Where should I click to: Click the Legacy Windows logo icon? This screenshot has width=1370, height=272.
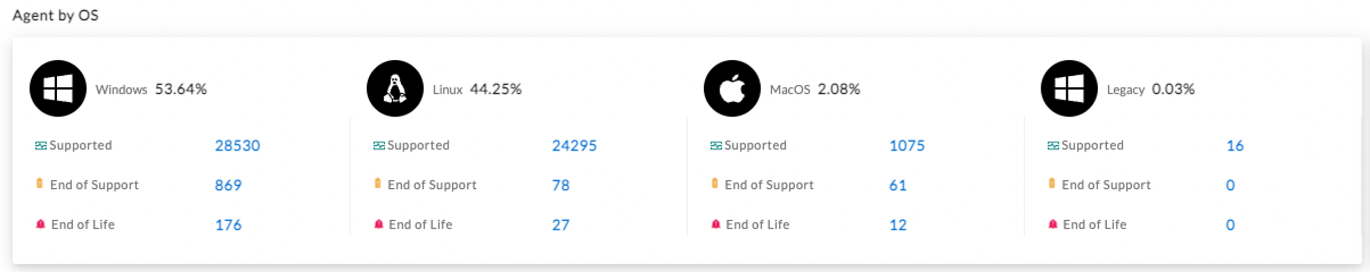1069,89
